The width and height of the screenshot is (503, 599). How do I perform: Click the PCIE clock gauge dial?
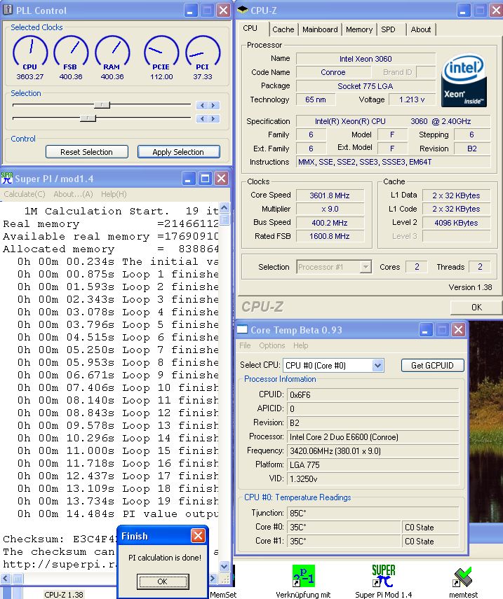(161, 53)
